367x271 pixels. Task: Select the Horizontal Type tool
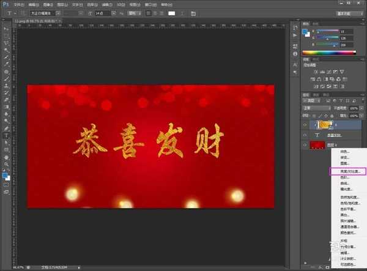[x=7, y=135]
